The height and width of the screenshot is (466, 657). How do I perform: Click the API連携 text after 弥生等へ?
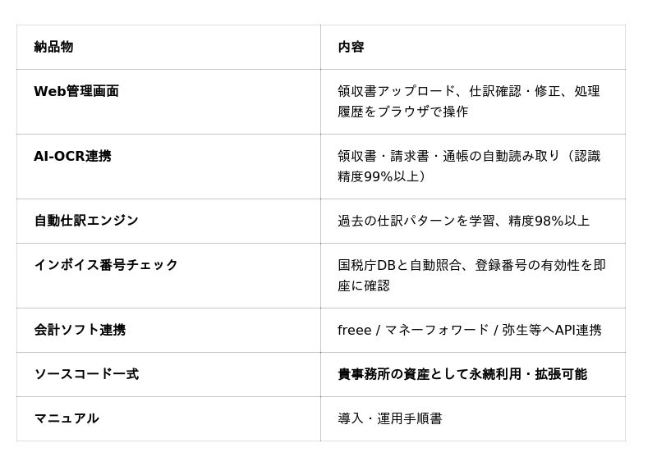(578, 330)
